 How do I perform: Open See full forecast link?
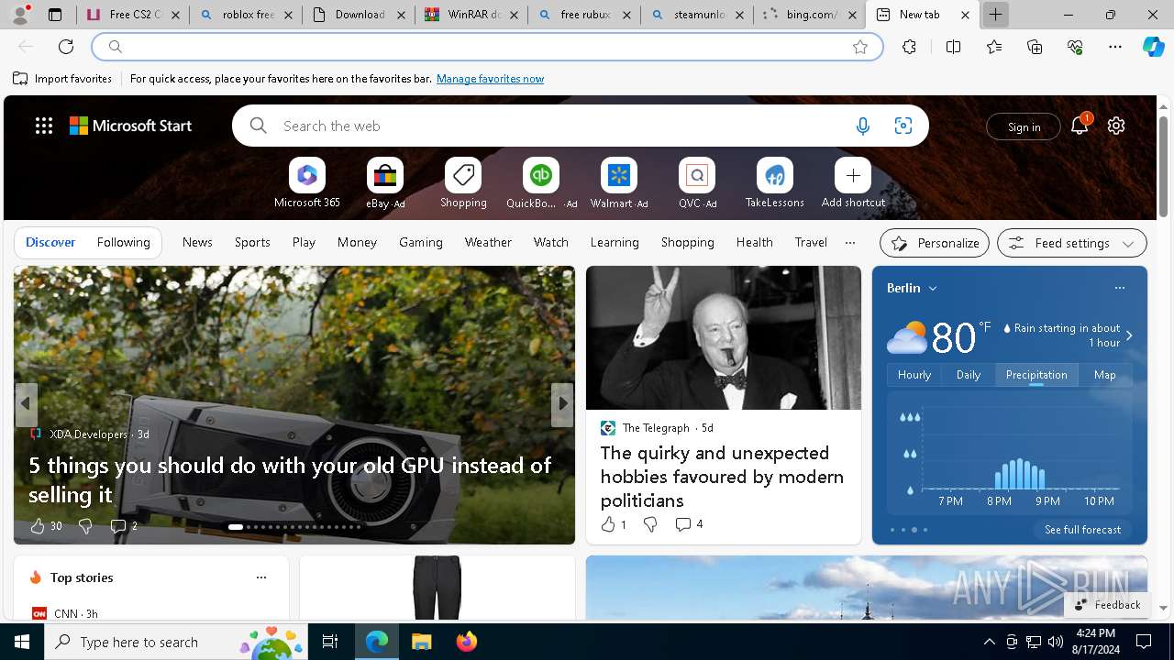pos(1082,530)
